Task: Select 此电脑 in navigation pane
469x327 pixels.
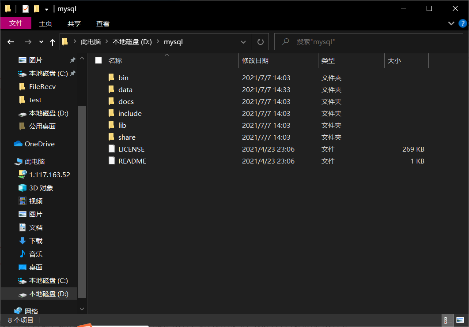Action: [x=29, y=161]
